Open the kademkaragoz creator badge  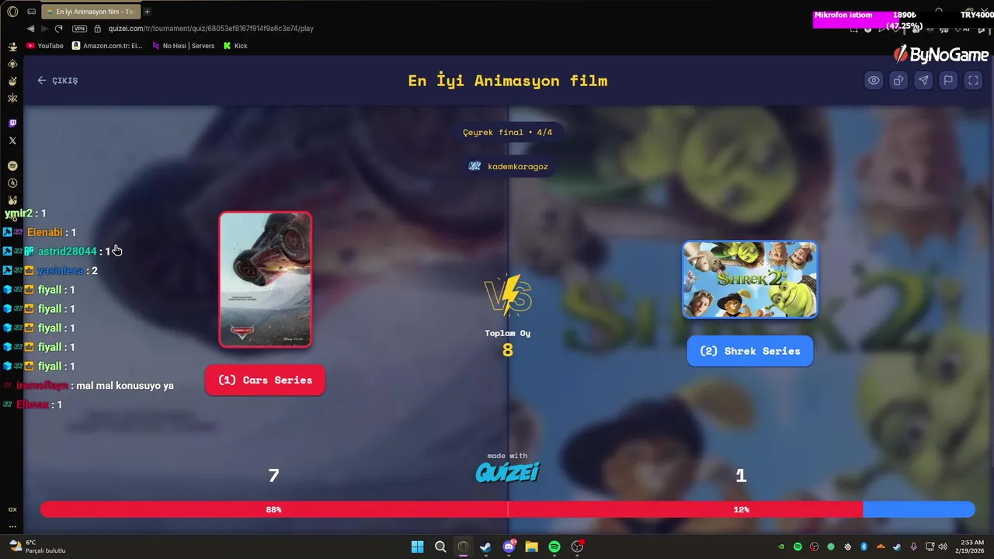pos(508,166)
